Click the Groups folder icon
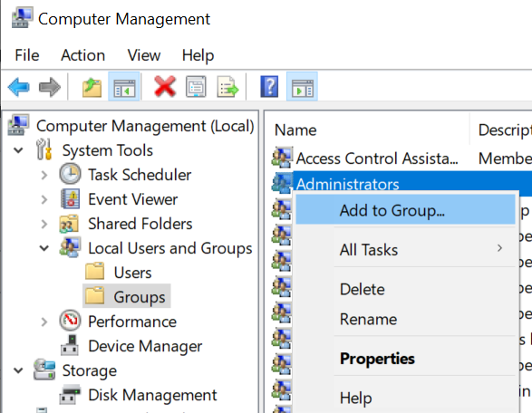 click(94, 295)
